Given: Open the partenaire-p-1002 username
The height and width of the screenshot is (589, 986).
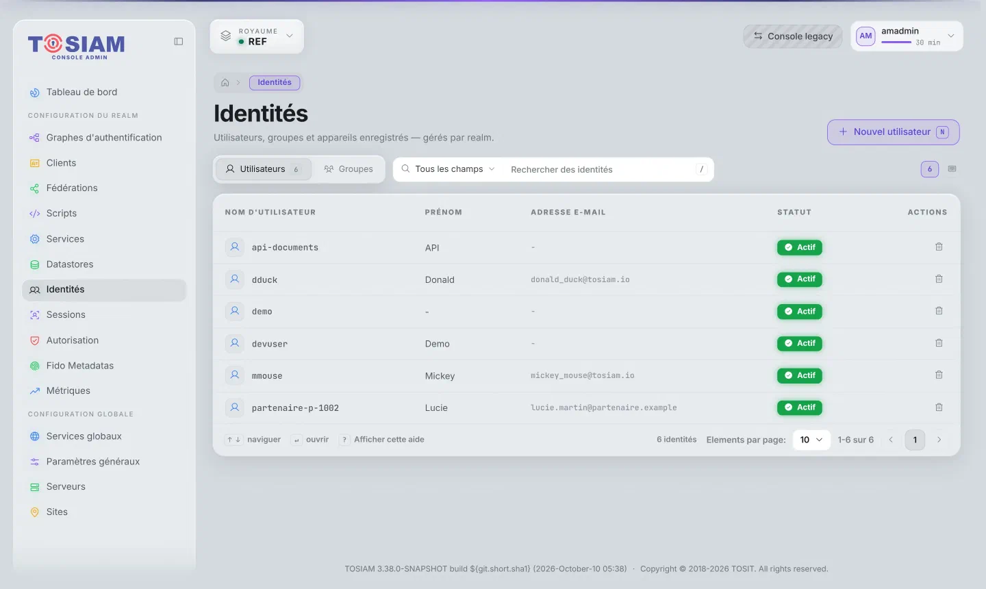Looking at the screenshot, I should [295, 408].
